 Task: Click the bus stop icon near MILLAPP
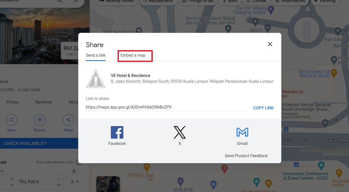tap(286, 130)
